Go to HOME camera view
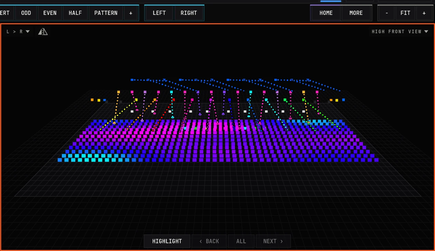Image resolution: width=435 pixels, height=251 pixels. point(326,13)
